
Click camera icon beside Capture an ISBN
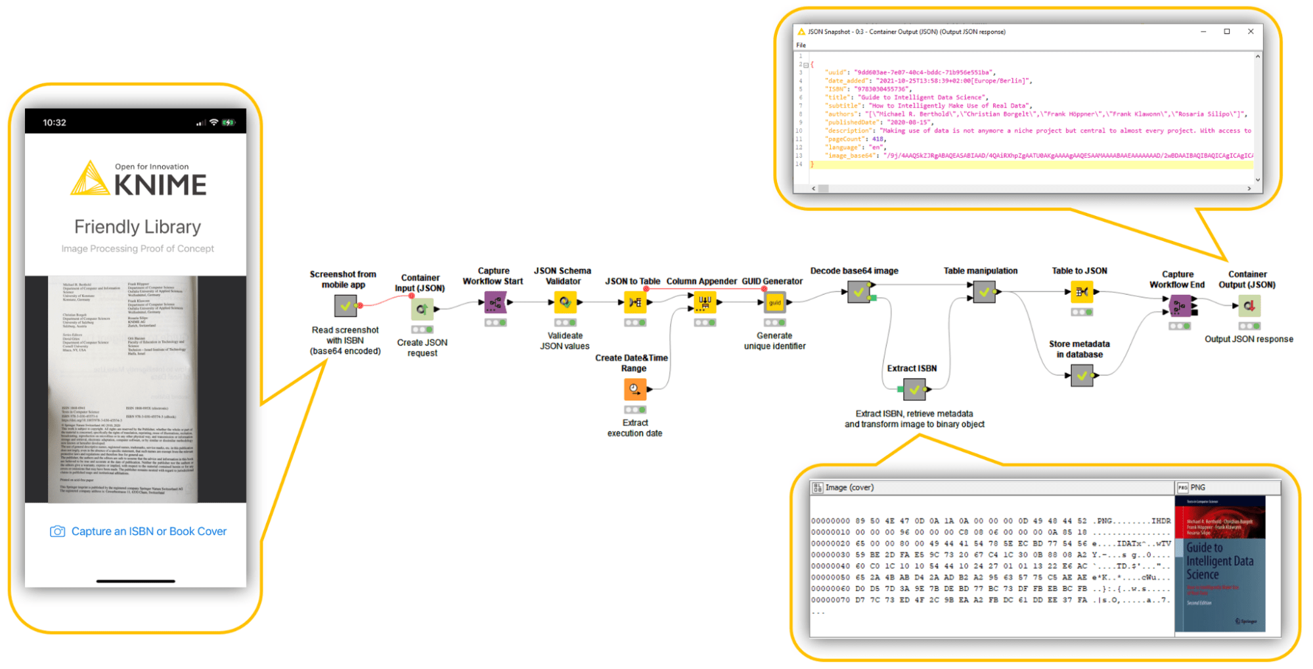[57, 531]
